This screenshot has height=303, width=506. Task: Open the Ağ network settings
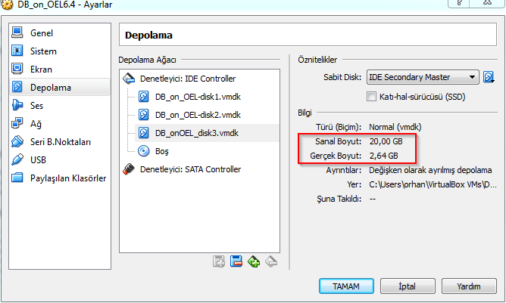pos(36,124)
